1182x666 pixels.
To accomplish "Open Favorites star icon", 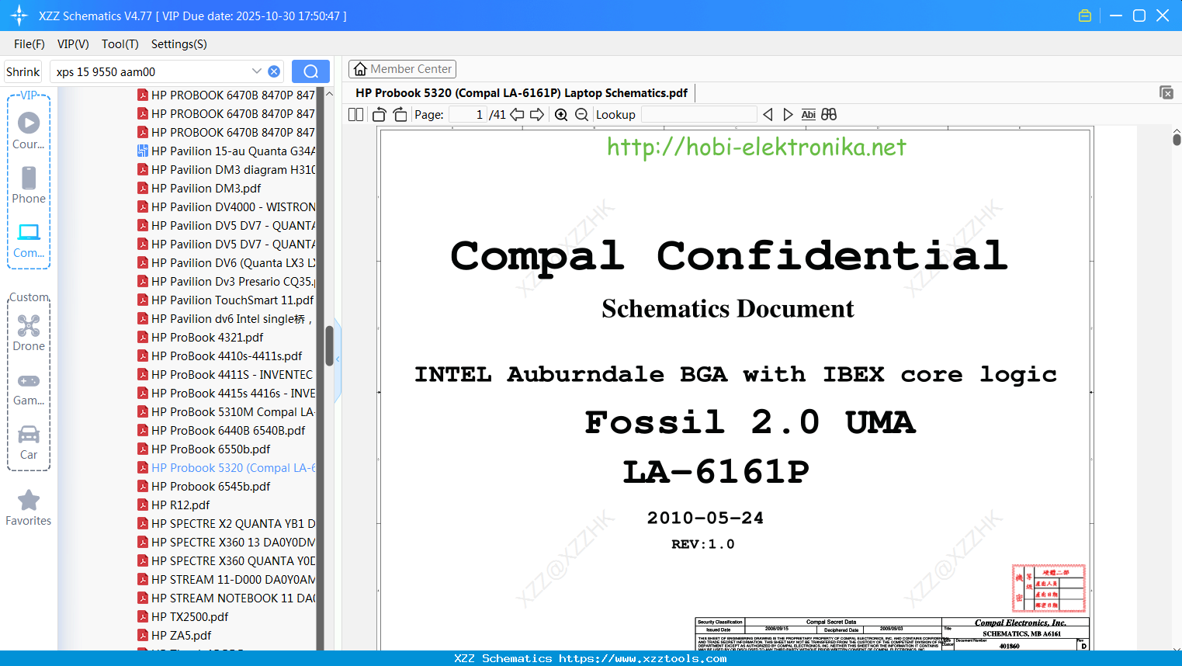I will [29, 508].
